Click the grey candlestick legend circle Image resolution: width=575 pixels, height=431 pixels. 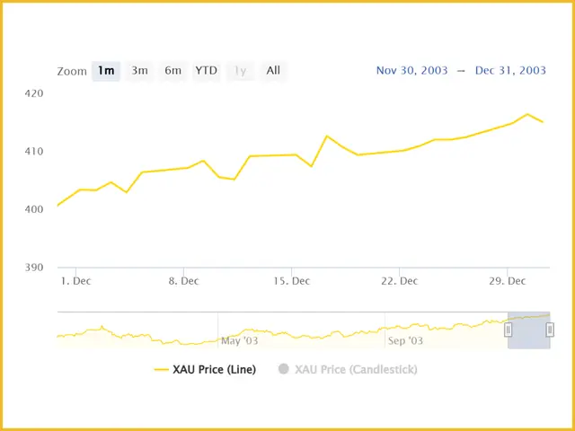[x=284, y=369]
